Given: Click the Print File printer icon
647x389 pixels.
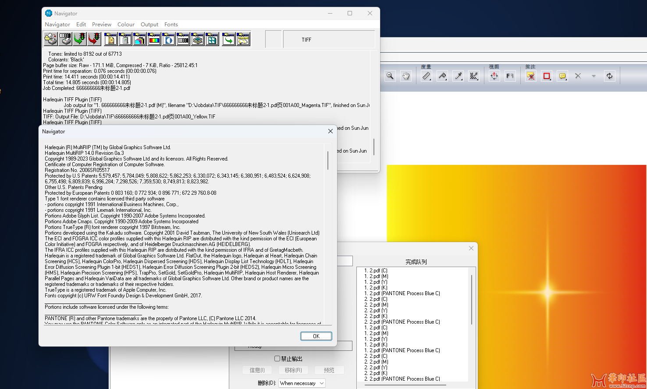Looking at the screenshot, I should coord(51,39).
